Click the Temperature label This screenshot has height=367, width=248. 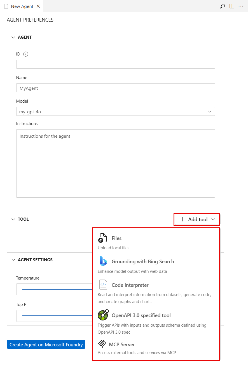tap(28, 278)
